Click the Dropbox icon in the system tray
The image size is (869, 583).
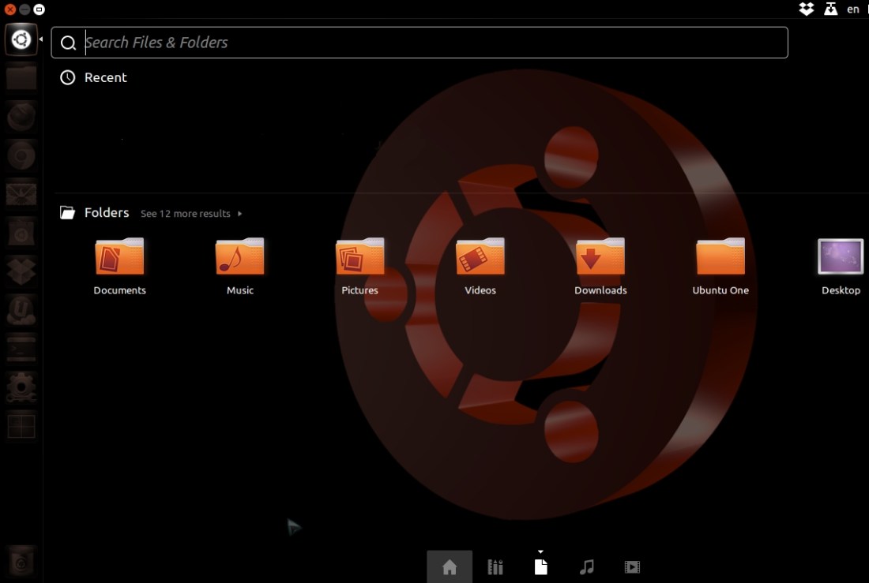806,9
